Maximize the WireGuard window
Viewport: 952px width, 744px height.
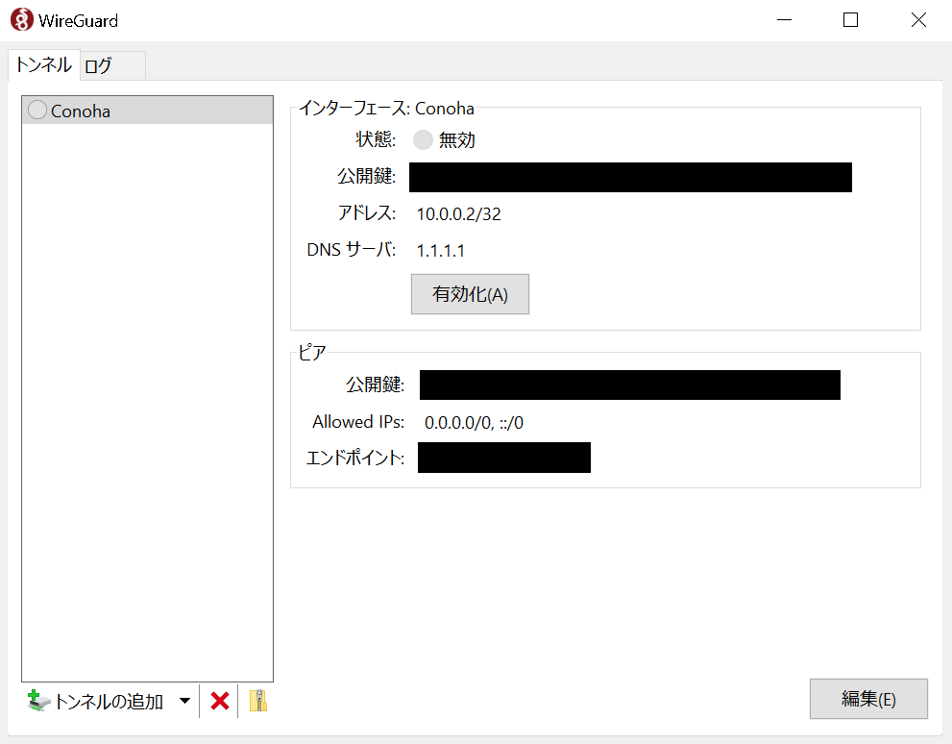pos(850,20)
